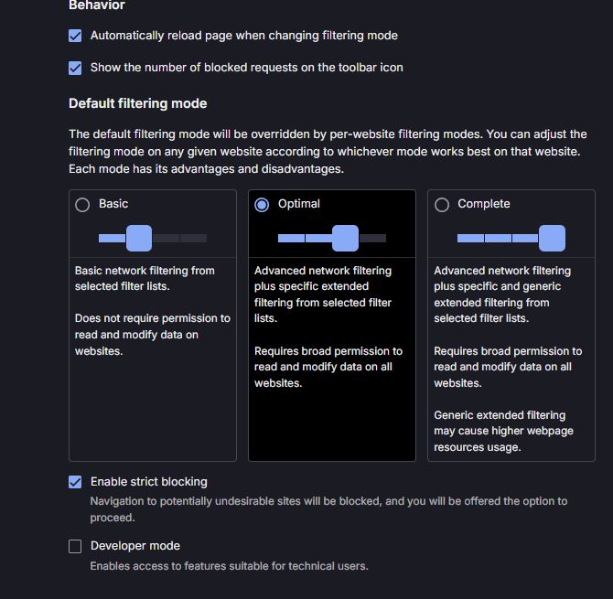
Task: Click the 'Automatically reload page' label text
Action: [244, 36]
